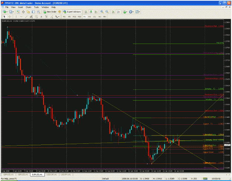Expand the templates dropdown arrow
This screenshot has height=181, width=232.
point(139,12)
